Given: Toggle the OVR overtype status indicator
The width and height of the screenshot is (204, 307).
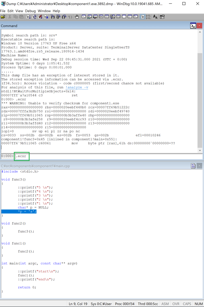Looking at the screenshot, I should 176,304.
